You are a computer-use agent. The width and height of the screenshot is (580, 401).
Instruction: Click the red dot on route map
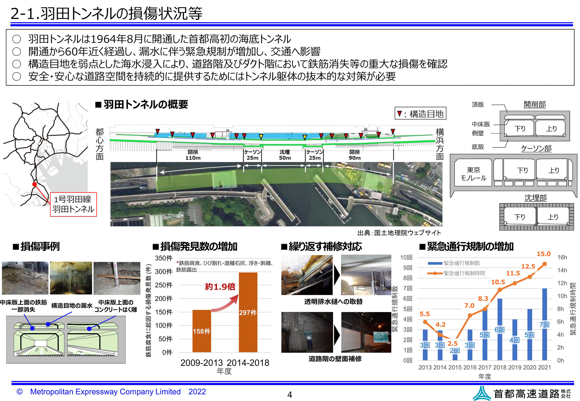pos(34,184)
